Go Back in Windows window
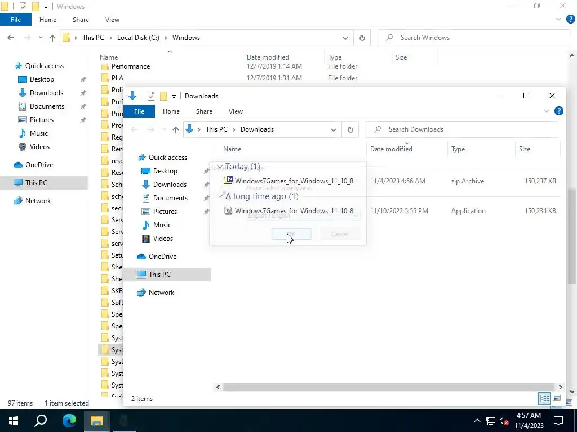The image size is (577, 432). pos(11,38)
